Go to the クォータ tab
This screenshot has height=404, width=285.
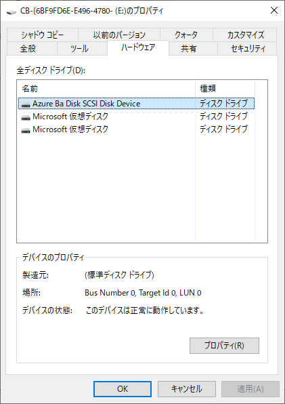tap(186, 35)
